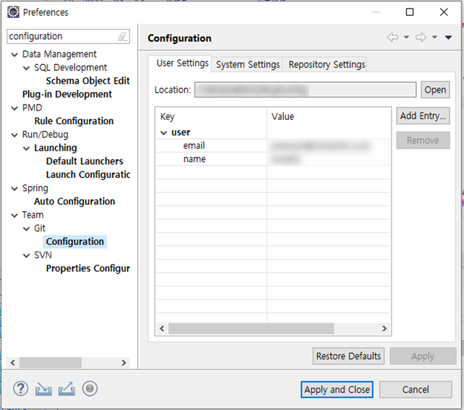Click the table scrollbar left arrow
Viewport: 464px width, 410px height.
click(162, 329)
